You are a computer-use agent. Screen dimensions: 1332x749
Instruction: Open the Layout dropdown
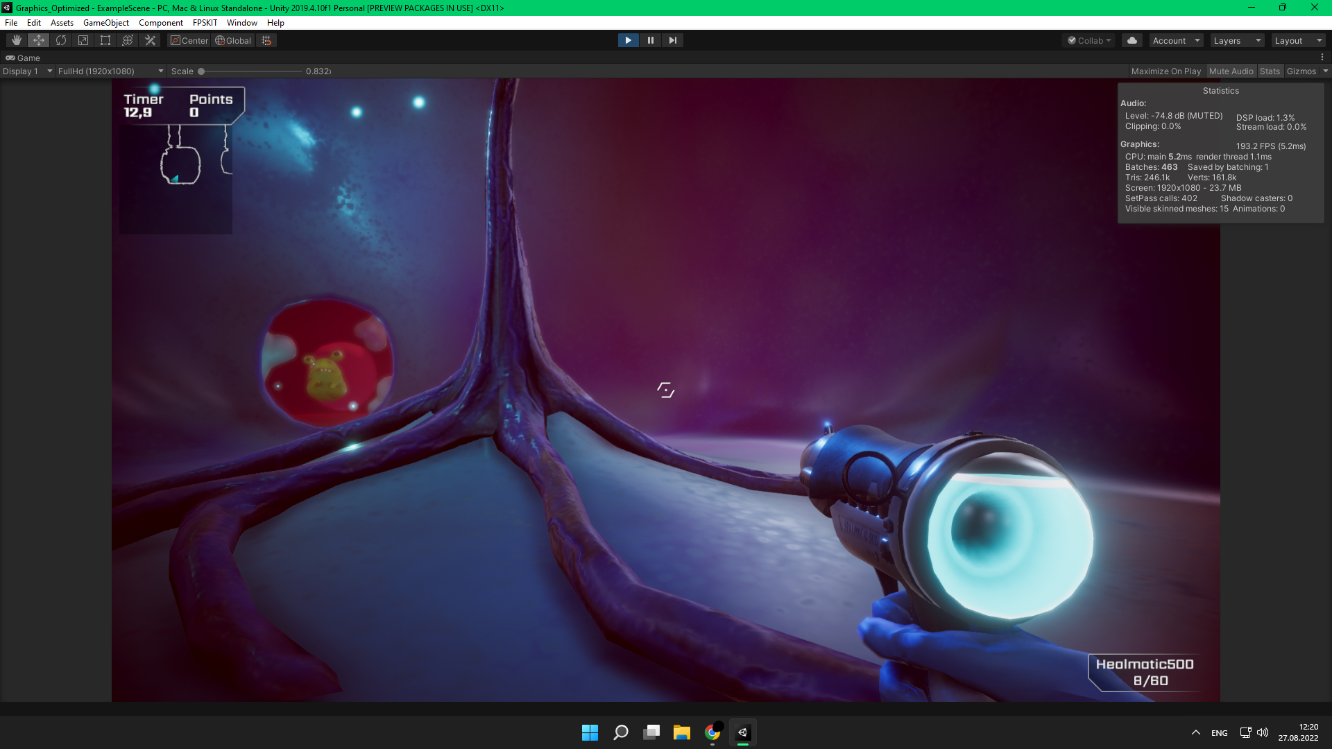click(x=1298, y=40)
